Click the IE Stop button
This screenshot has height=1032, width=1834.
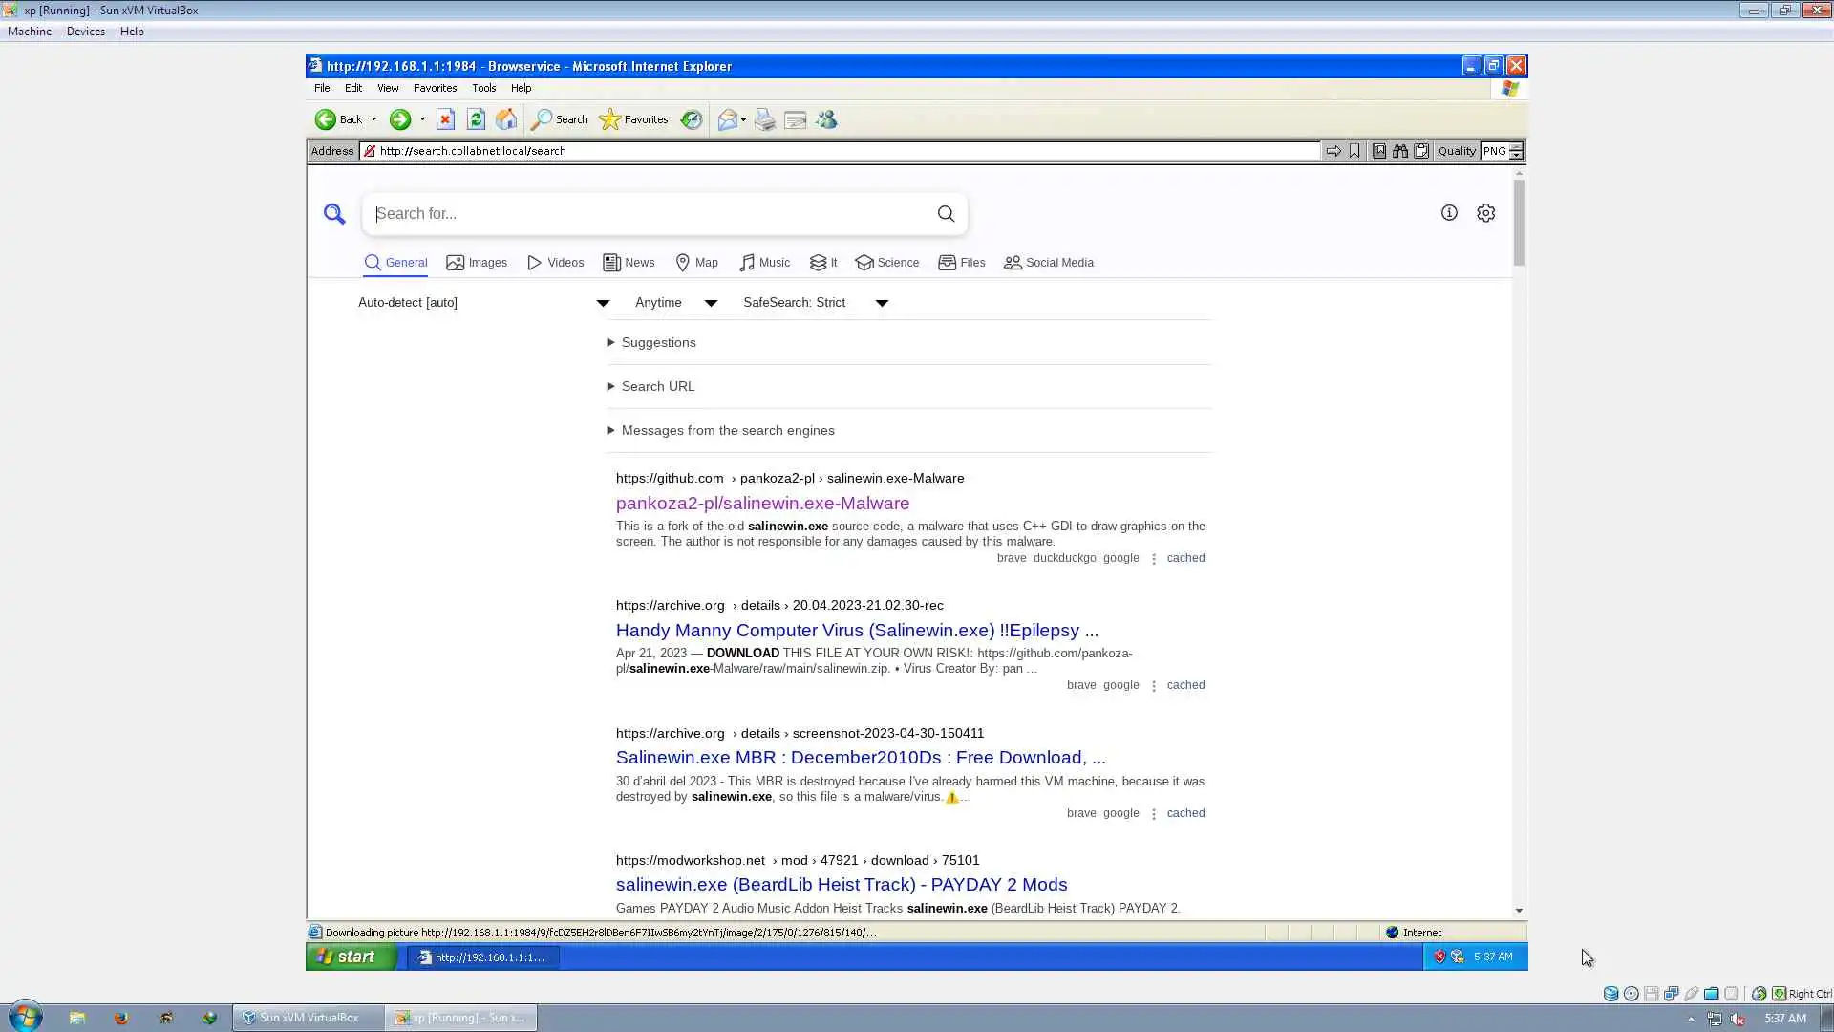pos(445,119)
